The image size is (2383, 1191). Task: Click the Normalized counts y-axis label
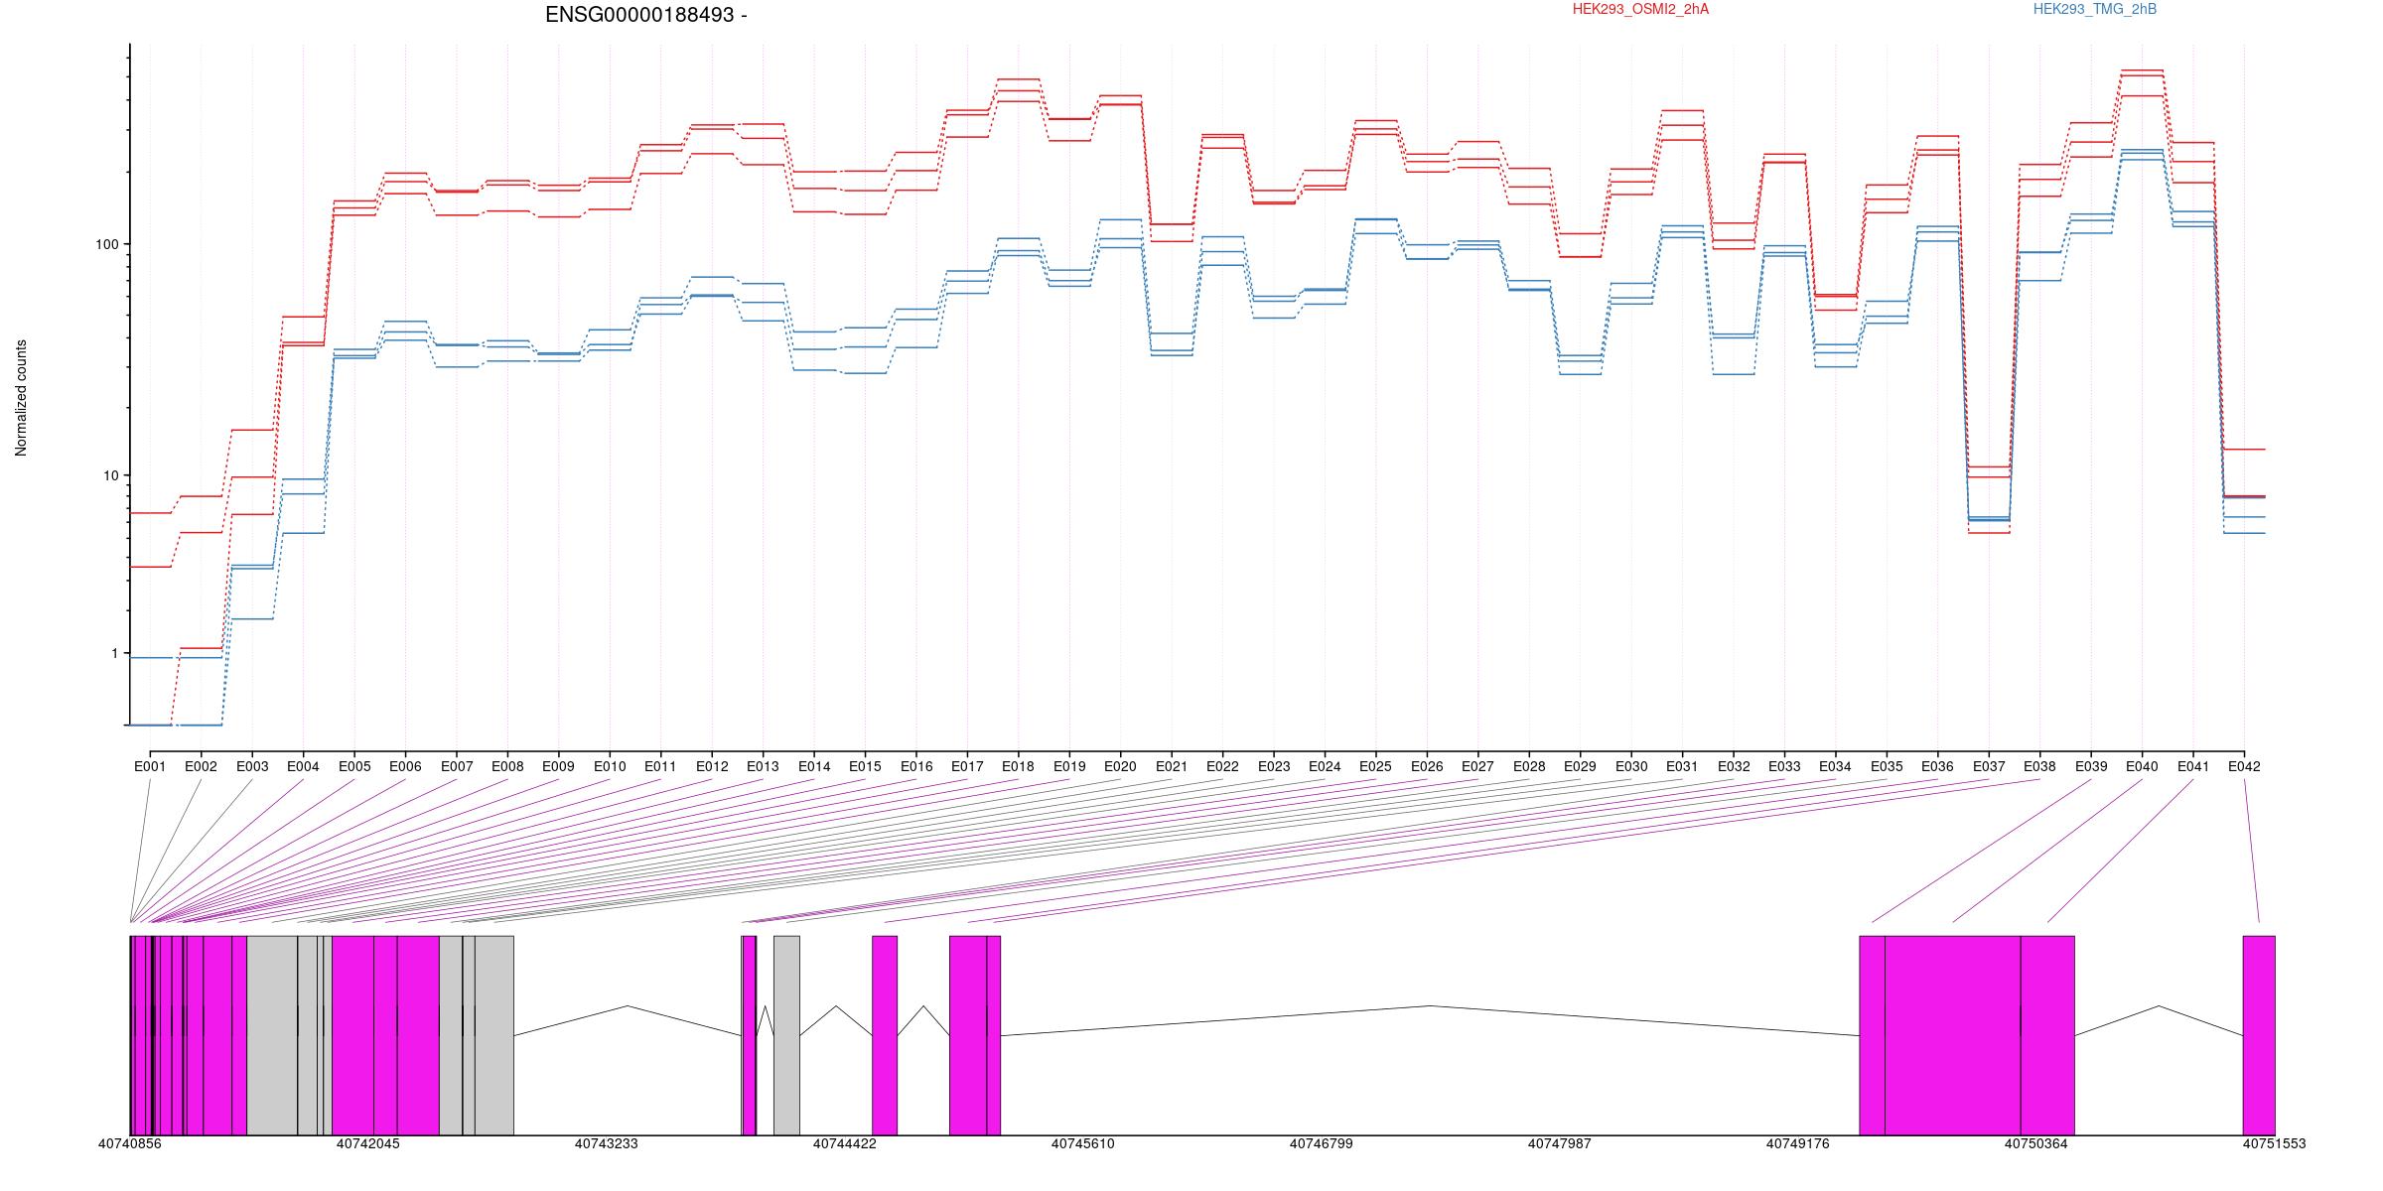pyautogui.click(x=21, y=398)
